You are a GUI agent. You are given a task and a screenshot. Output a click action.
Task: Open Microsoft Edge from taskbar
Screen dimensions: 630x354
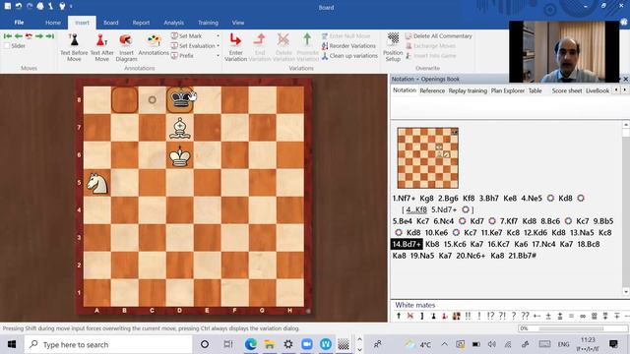coord(251,344)
